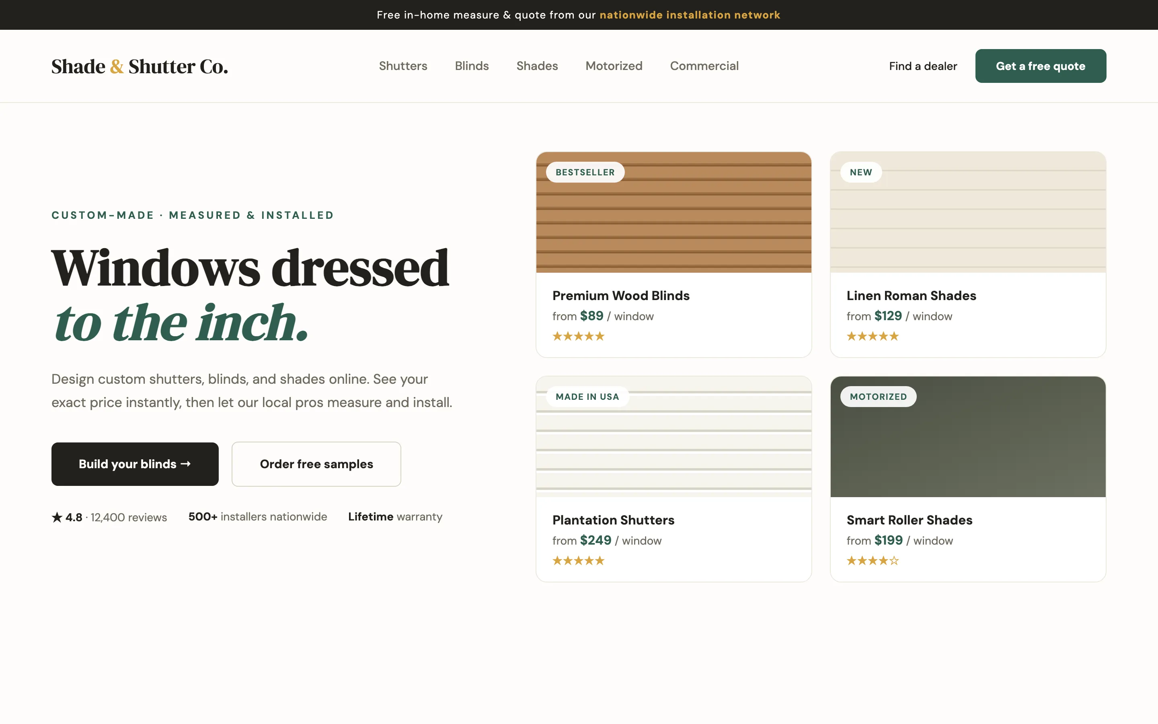Open the Blinds menu item

coord(472,66)
